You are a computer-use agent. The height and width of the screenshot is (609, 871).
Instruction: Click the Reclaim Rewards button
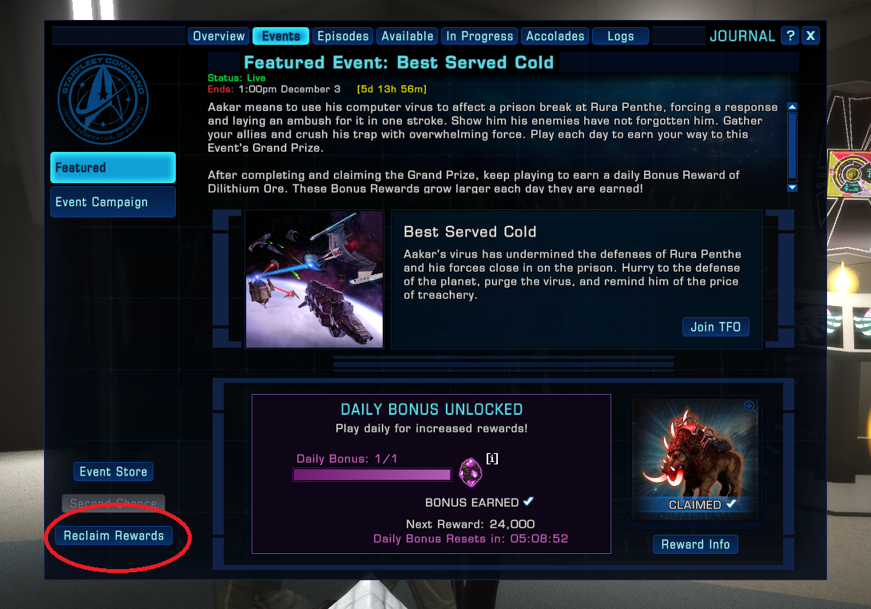[114, 535]
